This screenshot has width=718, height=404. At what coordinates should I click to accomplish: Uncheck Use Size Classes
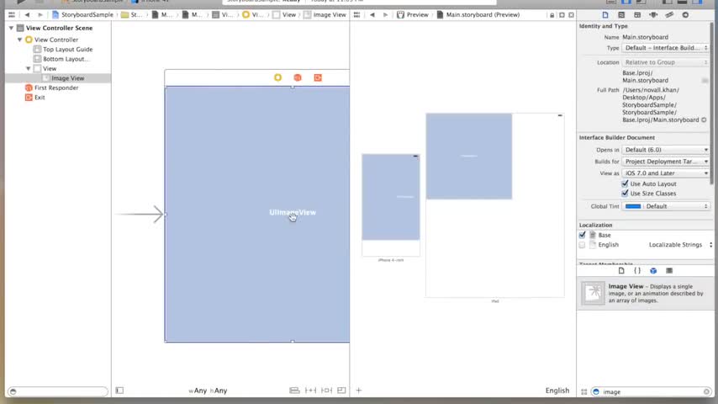point(625,193)
